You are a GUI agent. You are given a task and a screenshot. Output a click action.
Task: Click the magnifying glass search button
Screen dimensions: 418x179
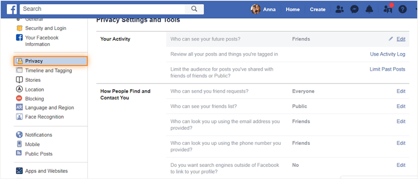(194, 9)
